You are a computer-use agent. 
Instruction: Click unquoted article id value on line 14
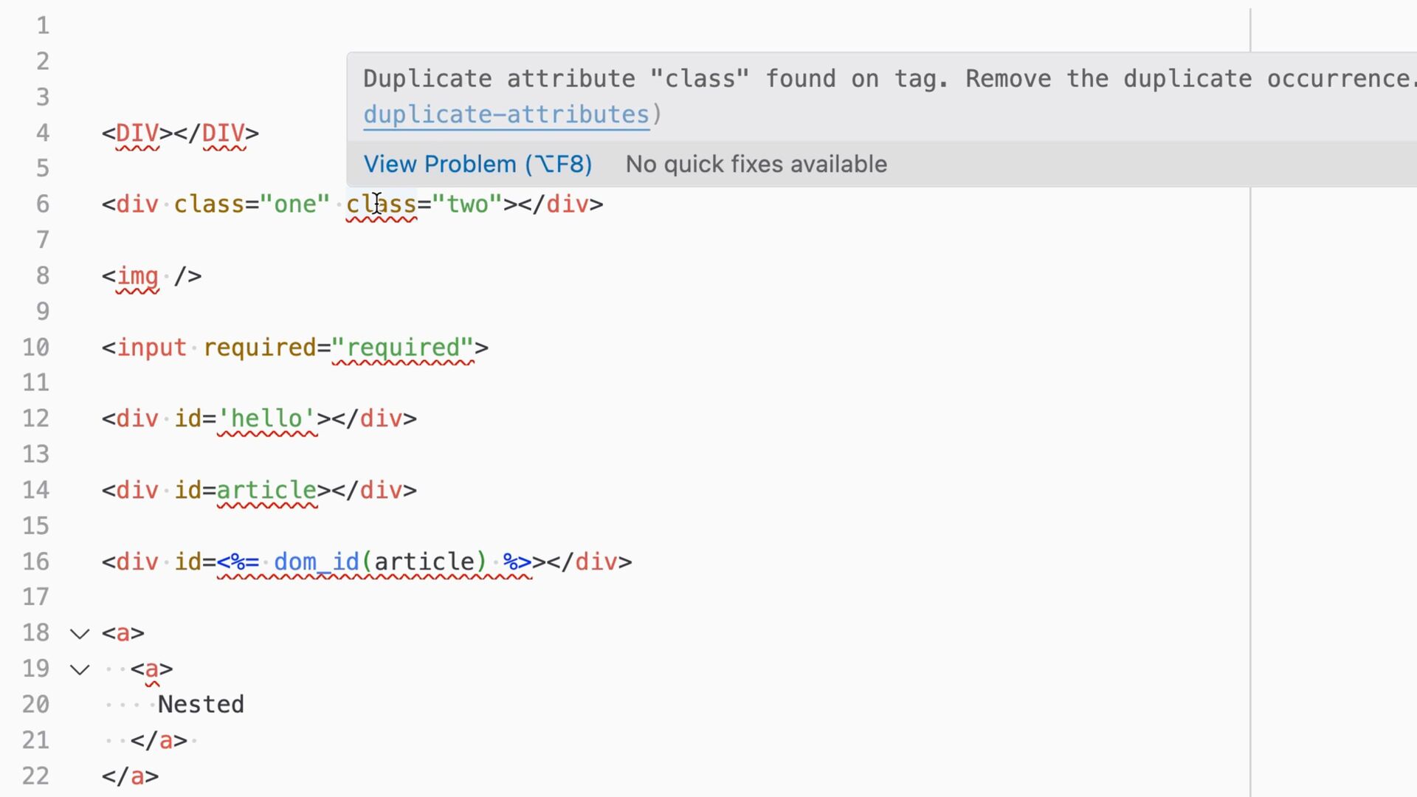point(267,491)
